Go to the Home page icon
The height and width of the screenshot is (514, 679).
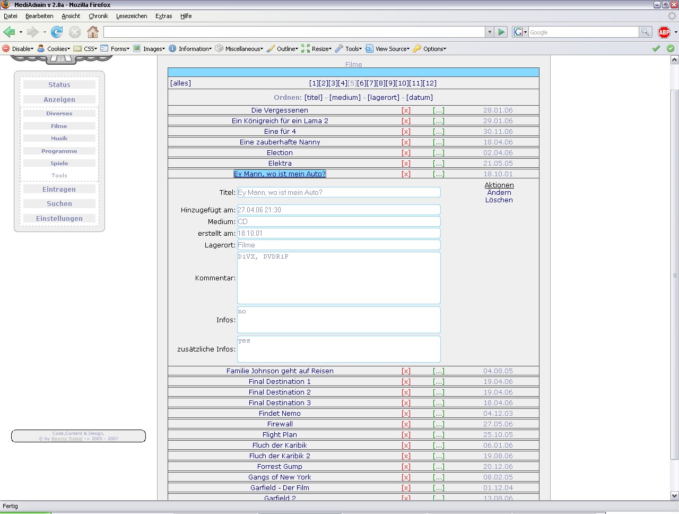93,32
